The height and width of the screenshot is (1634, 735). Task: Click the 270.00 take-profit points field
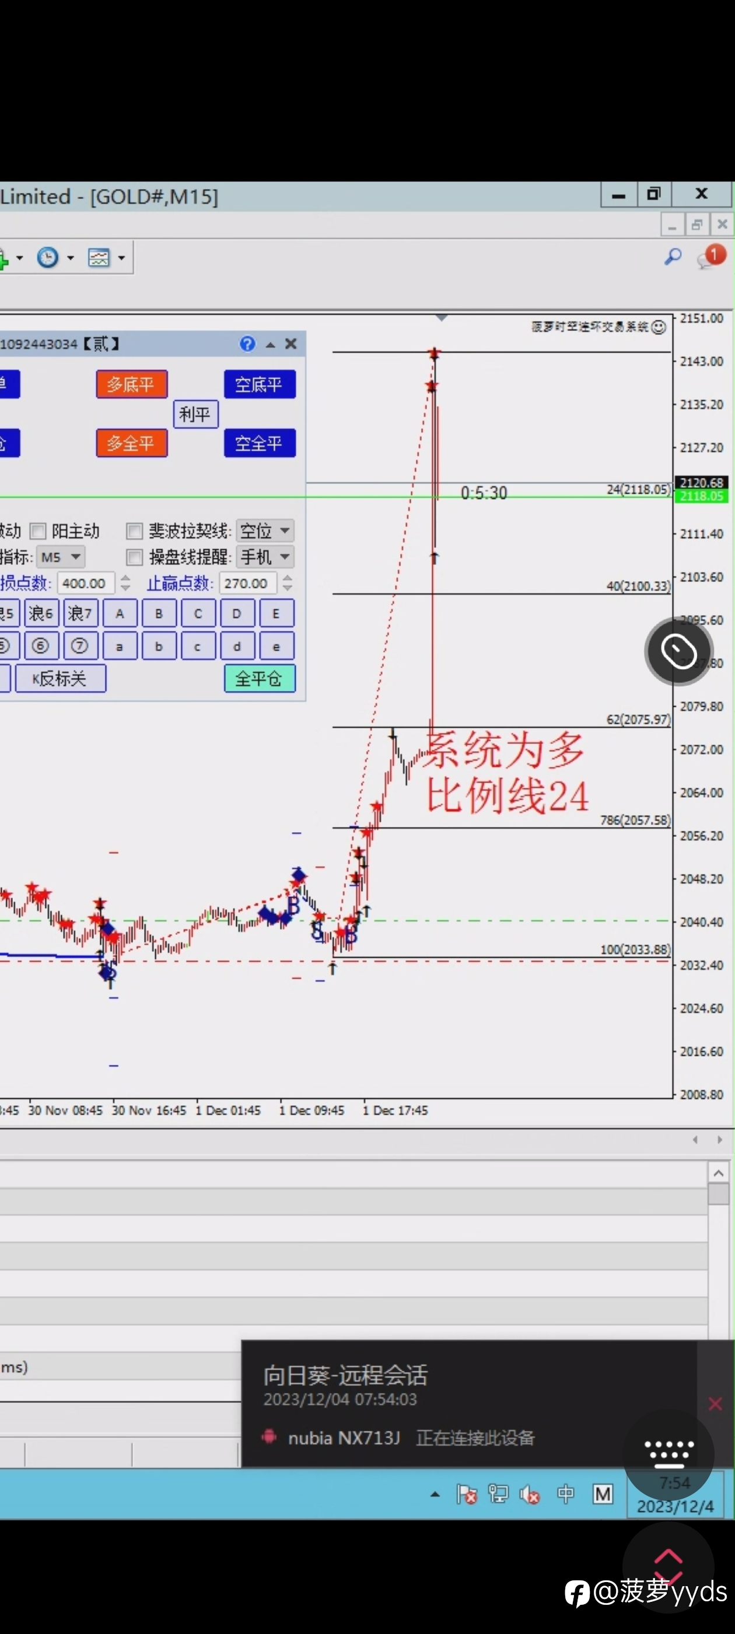click(x=248, y=583)
